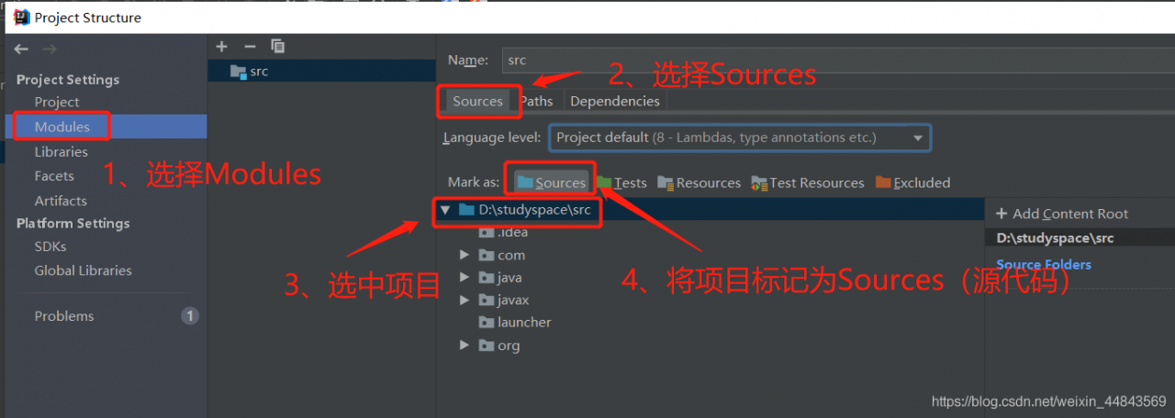The height and width of the screenshot is (418, 1175).
Task: Switch to the Dependencies tab
Action: click(x=615, y=101)
